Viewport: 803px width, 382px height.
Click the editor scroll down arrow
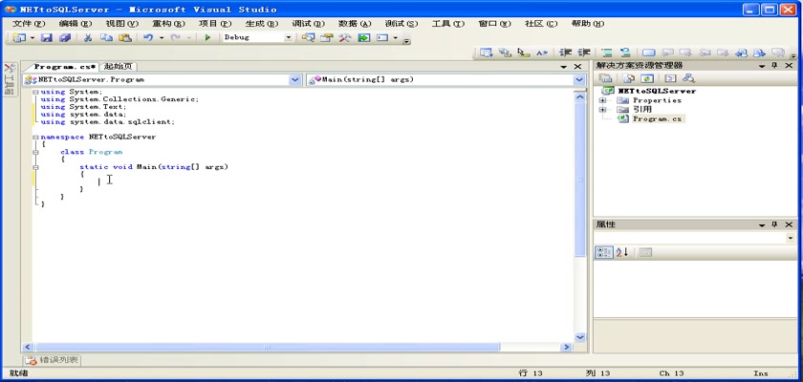[579, 337]
